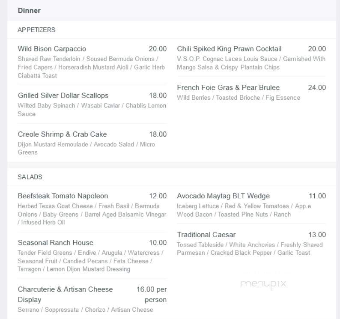Click the 24.00 price of Foie Gras
Screen dimensions: 340x319
tap(317, 88)
